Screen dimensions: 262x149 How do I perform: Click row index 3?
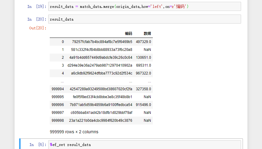coord(63,65)
